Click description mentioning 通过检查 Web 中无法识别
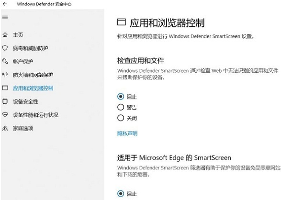 [198, 74]
